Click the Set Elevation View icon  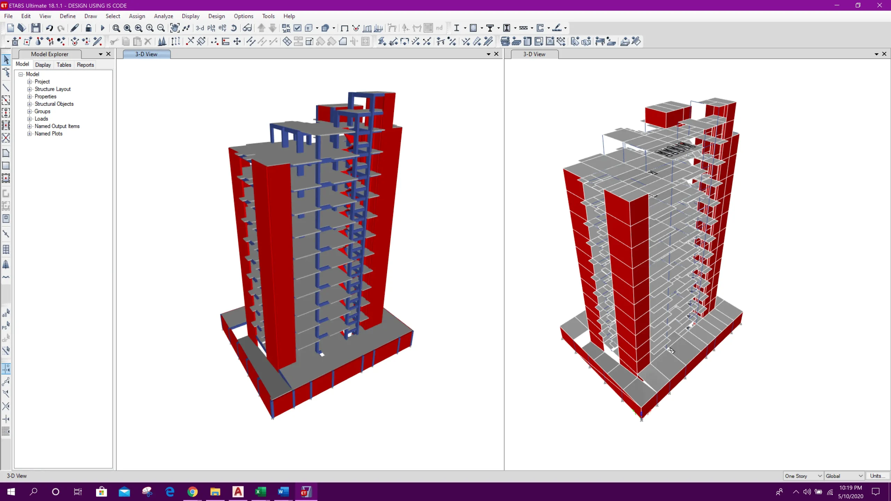click(222, 28)
